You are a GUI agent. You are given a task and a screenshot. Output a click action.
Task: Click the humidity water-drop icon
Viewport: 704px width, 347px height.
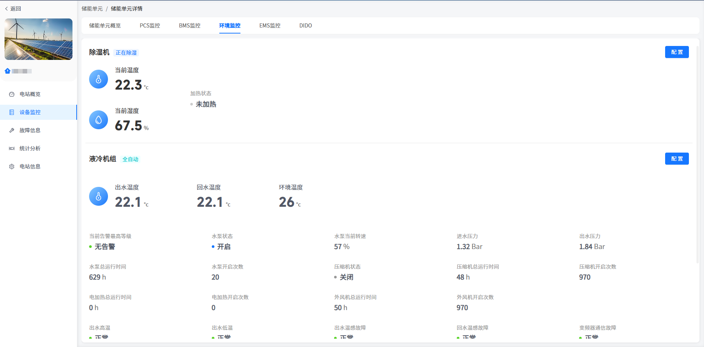point(99,120)
